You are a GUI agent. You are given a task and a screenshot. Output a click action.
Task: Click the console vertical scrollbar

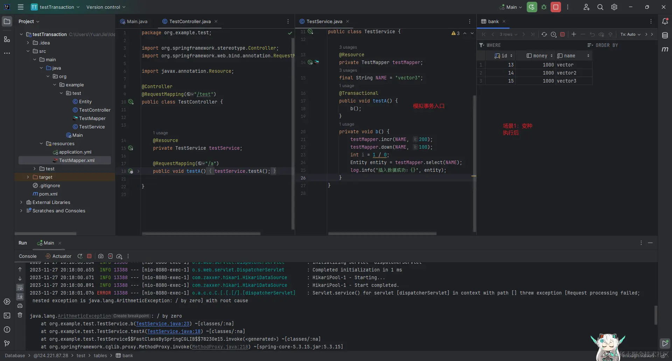pyautogui.click(x=656, y=315)
